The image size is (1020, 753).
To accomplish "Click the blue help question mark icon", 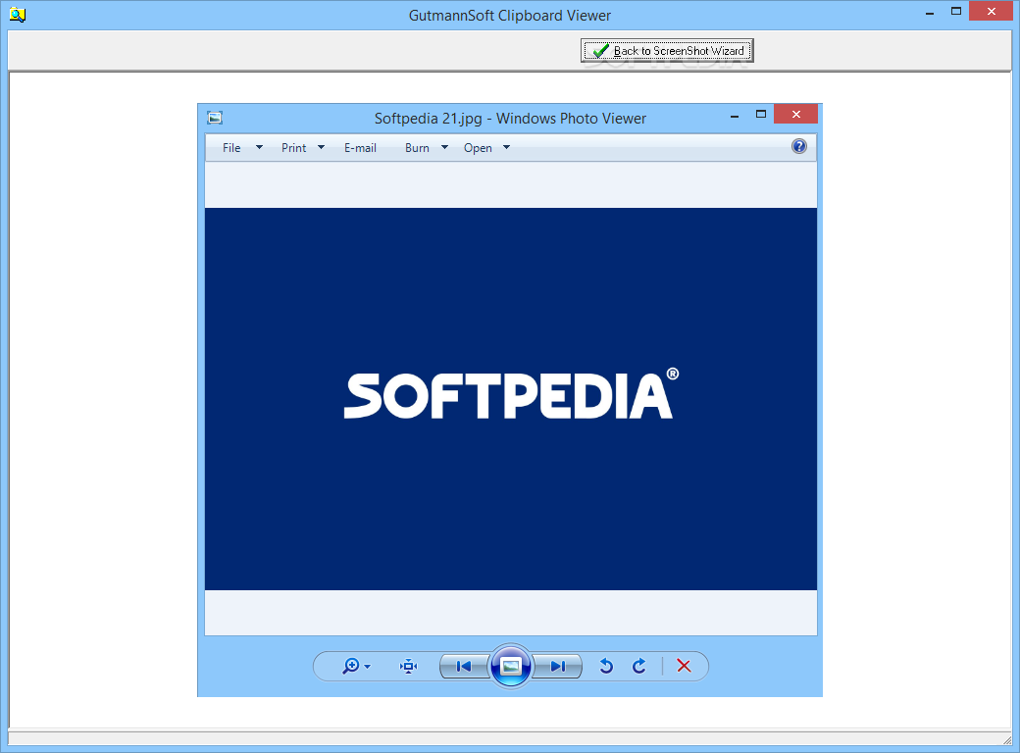I will click(x=798, y=146).
